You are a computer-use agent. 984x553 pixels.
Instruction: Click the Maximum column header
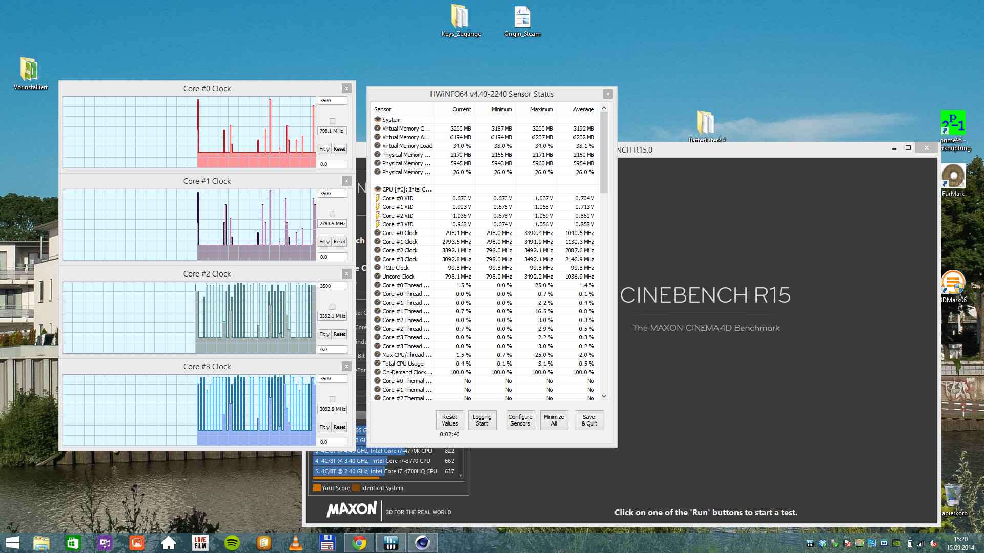[x=541, y=109]
